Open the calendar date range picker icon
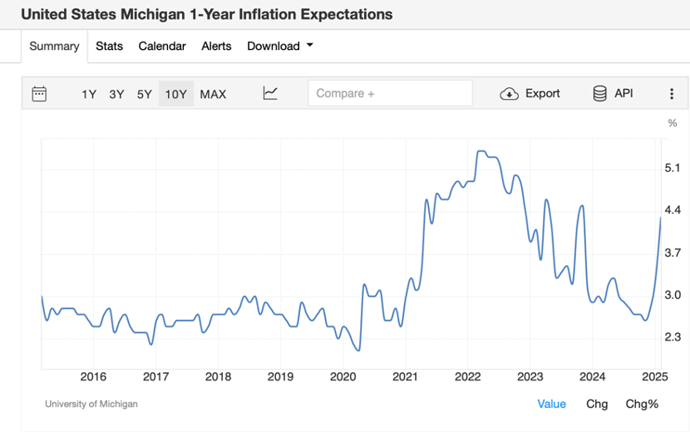Image resolution: width=690 pixels, height=437 pixels. [x=39, y=94]
